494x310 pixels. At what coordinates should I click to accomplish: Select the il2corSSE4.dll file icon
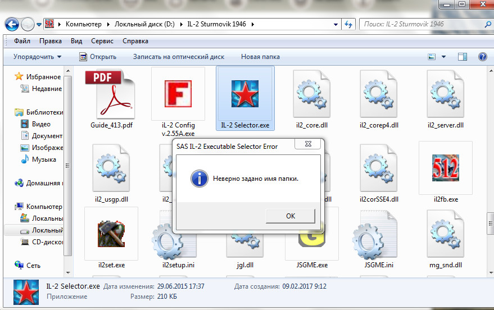pyautogui.click(x=378, y=168)
